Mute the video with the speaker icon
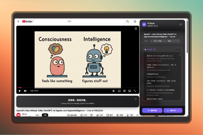This screenshot has width=203, height=135. pyautogui.click(x=25, y=91)
